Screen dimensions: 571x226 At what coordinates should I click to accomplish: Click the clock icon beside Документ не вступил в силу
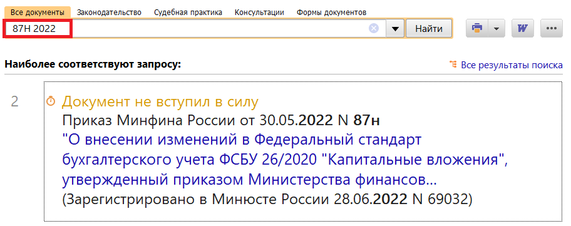tap(51, 101)
